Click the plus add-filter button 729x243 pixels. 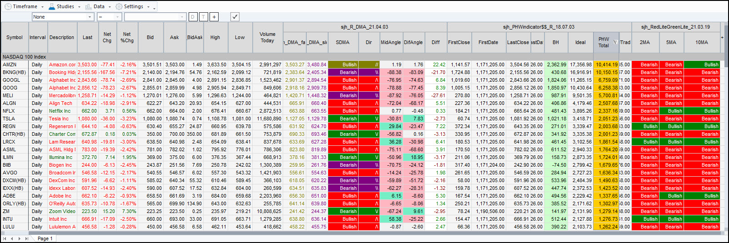[x=214, y=17]
